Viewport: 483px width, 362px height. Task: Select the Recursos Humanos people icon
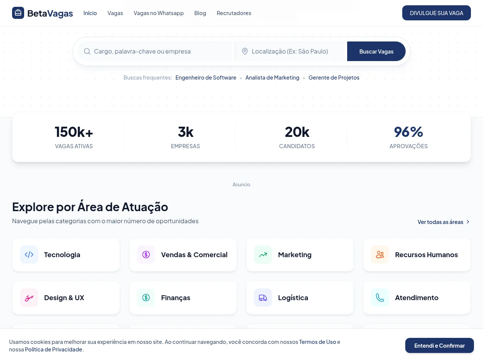point(380,255)
